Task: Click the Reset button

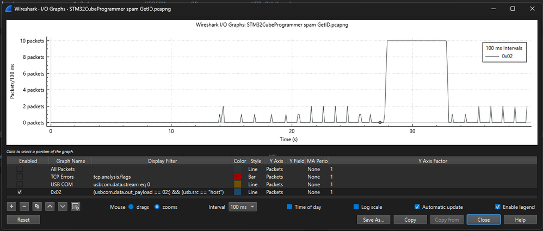Action: pos(23,220)
